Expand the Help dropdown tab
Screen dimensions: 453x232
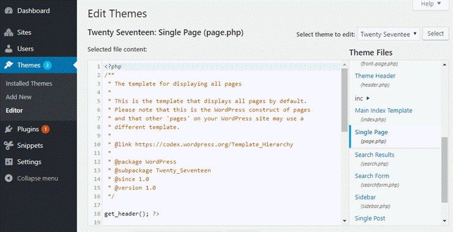pos(430,4)
